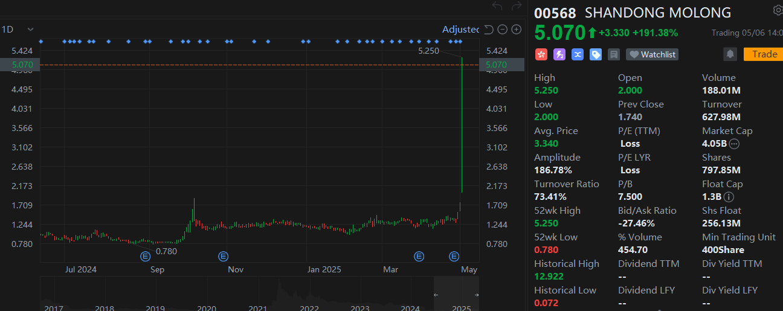The width and height of the screenshot is (783, 311).
Task: Click the 2017 label in the mini timeline
Action: (54, 309)
